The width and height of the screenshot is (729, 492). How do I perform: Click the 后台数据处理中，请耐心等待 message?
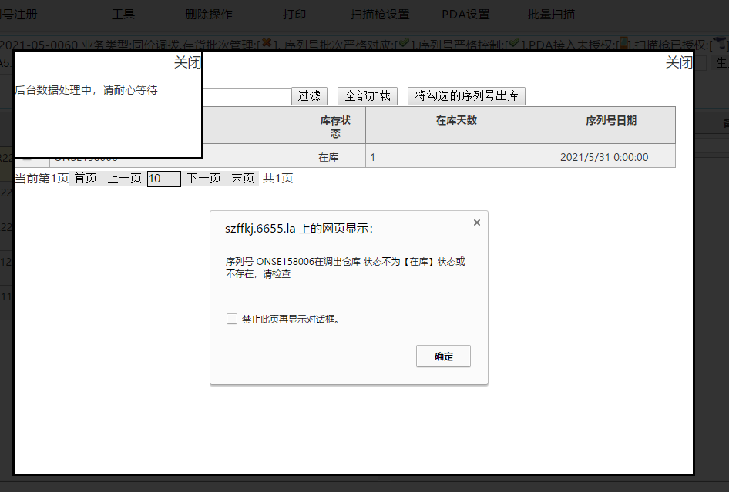(86, 90)
